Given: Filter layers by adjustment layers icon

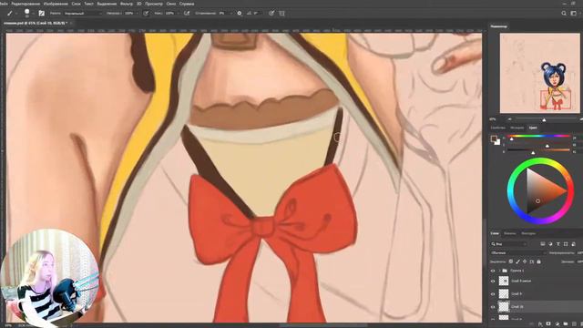Looking at the screenshot, I should pos(550,244).
